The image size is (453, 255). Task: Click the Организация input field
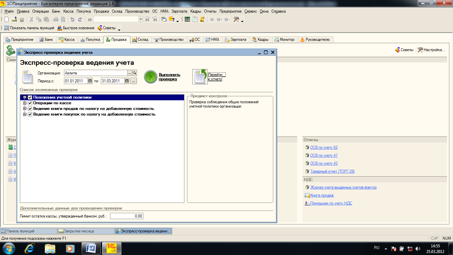tap(96, 73)
